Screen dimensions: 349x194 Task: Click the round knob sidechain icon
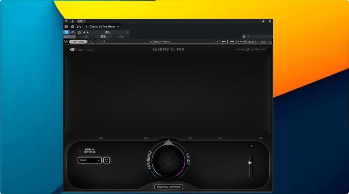coord(73,27)
